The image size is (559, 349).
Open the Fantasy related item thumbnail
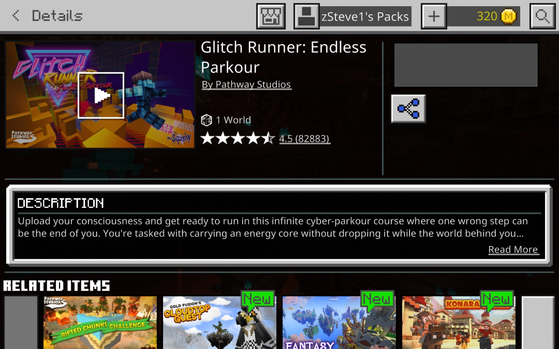coord(339,323)
